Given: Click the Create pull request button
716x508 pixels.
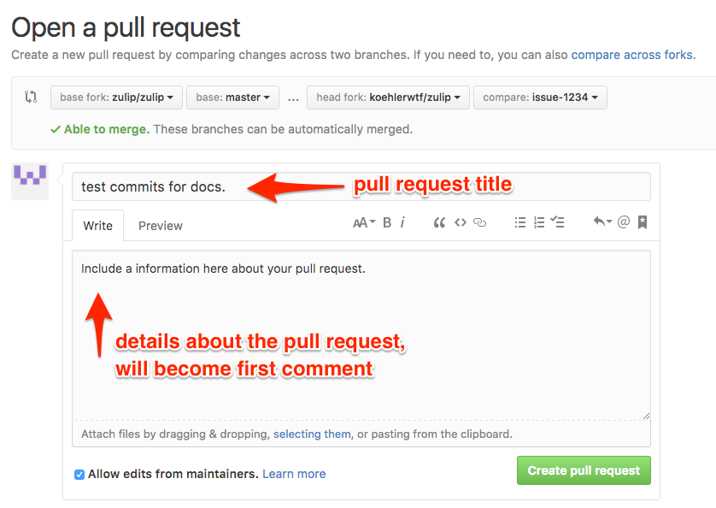Looking at the screenshot, I should 584,470.
